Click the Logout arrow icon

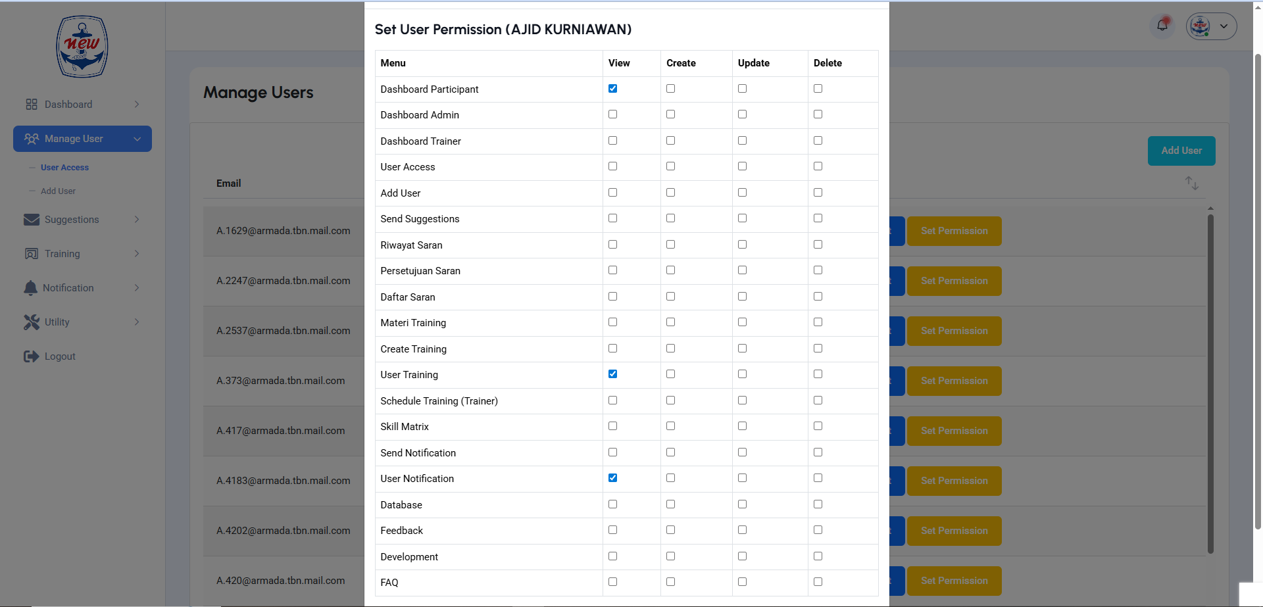point(32,356)
